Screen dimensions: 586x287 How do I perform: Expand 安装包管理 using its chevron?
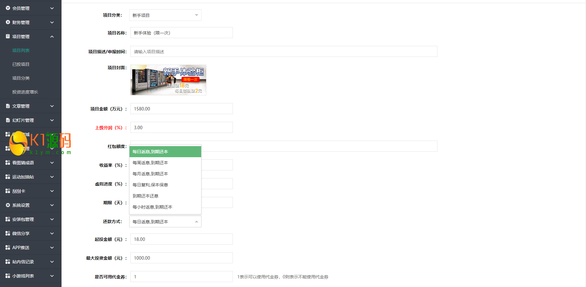pos(52,219)
